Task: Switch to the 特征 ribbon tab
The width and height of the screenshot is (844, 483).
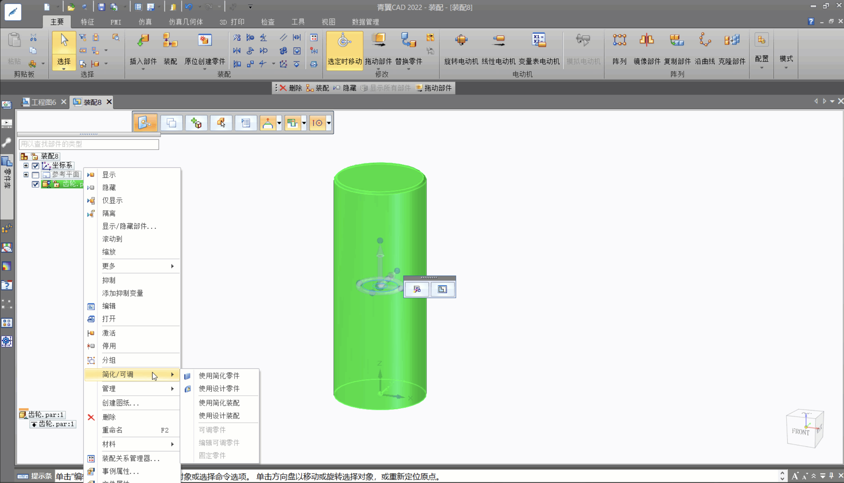Action: pyautogui.click(x=87, y=22)
